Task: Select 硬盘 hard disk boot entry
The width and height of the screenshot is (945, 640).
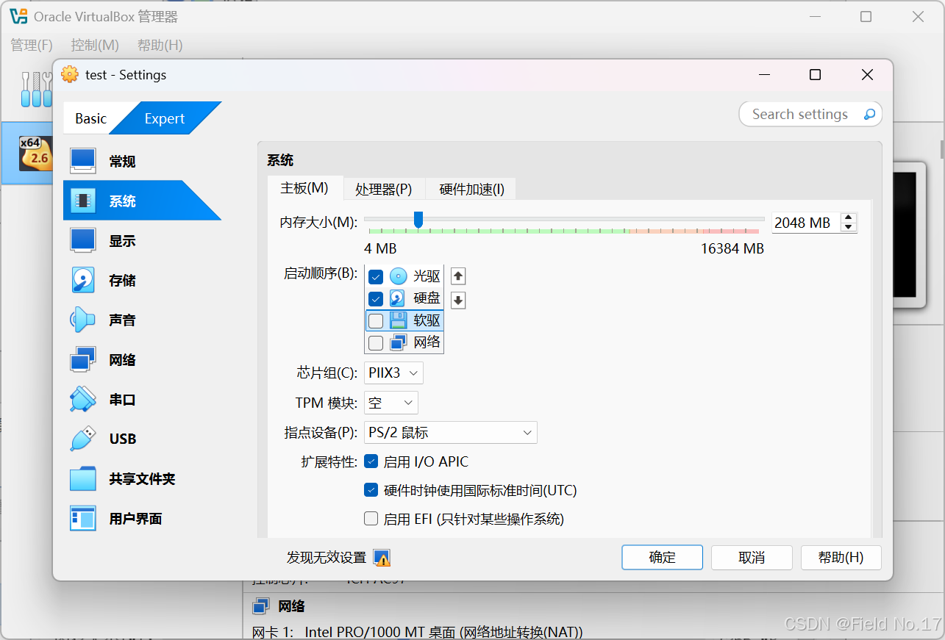Action: click(404, 298)
